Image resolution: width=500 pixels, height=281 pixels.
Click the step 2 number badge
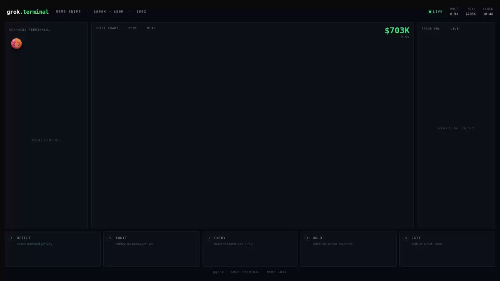[110, 238]
